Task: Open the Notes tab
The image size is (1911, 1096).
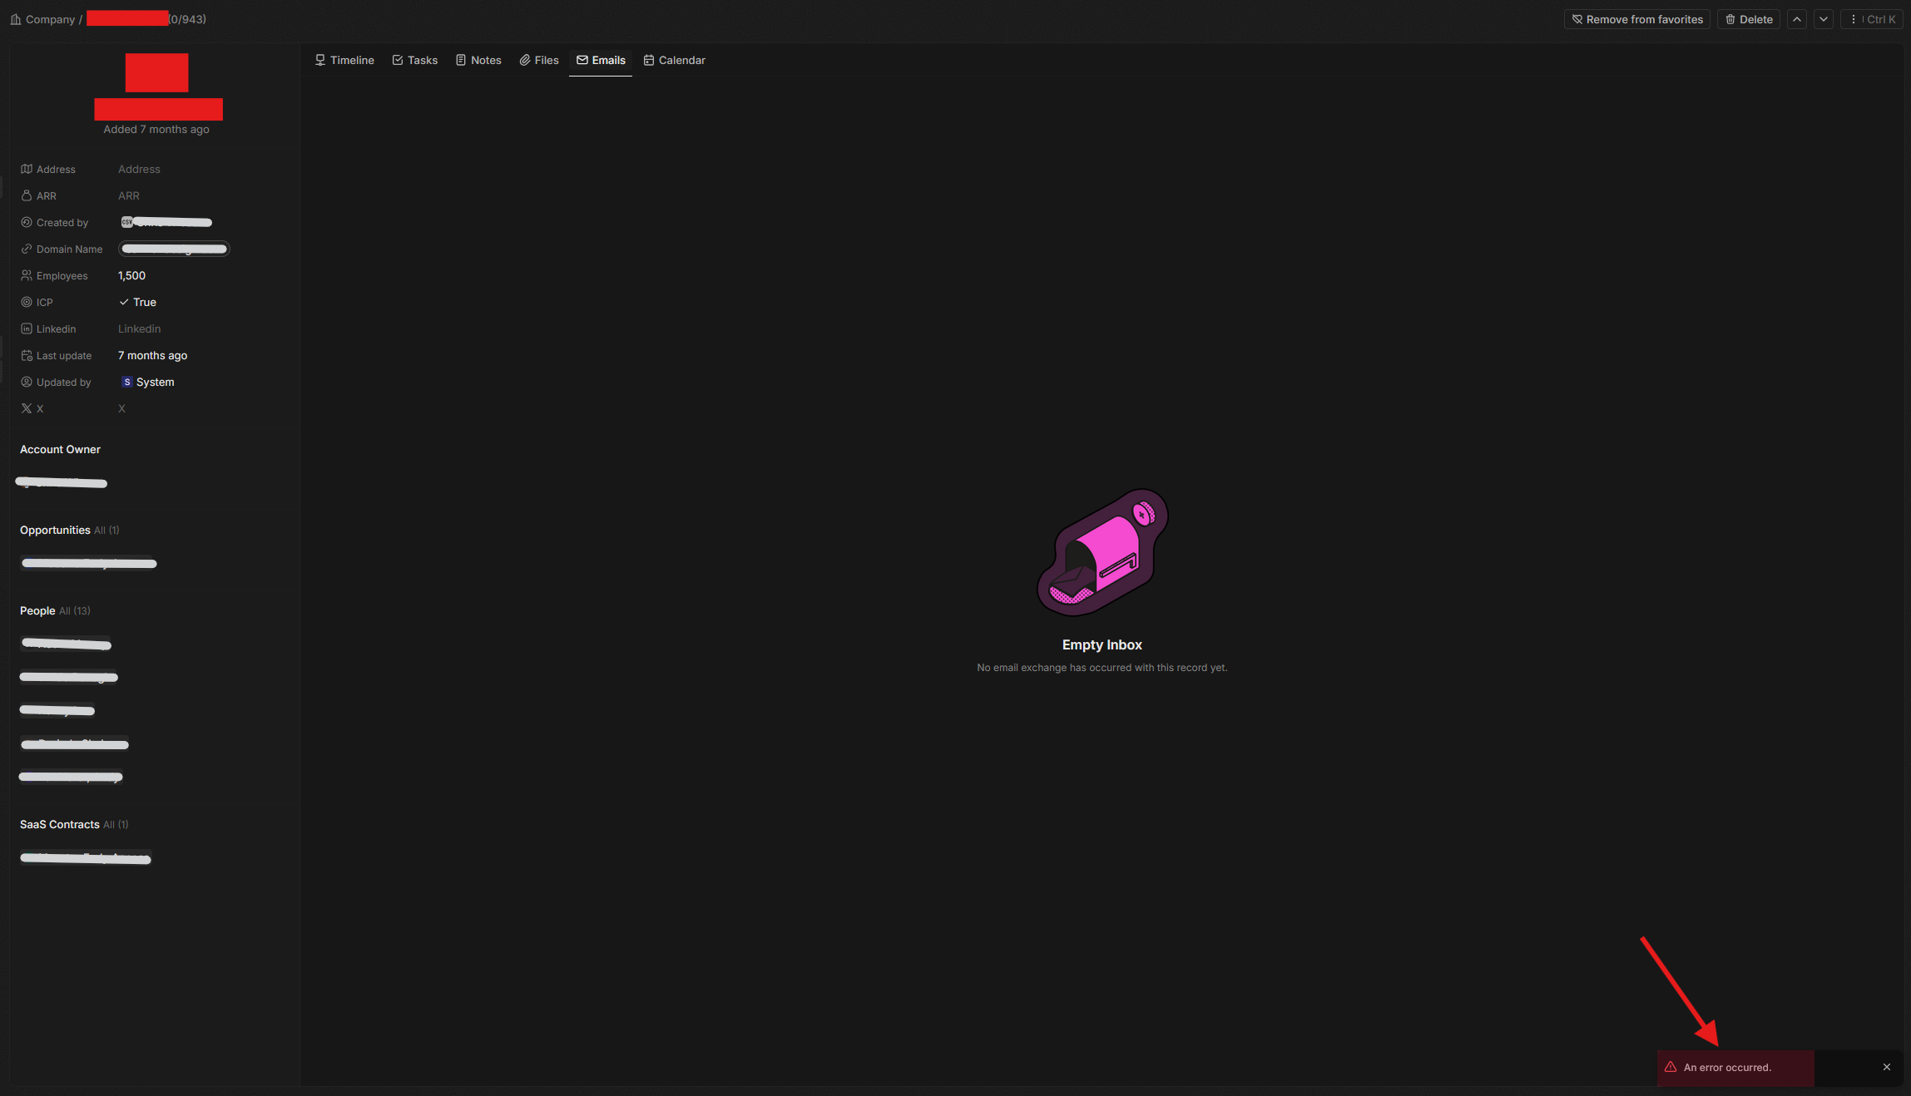Action: [478, 60]
